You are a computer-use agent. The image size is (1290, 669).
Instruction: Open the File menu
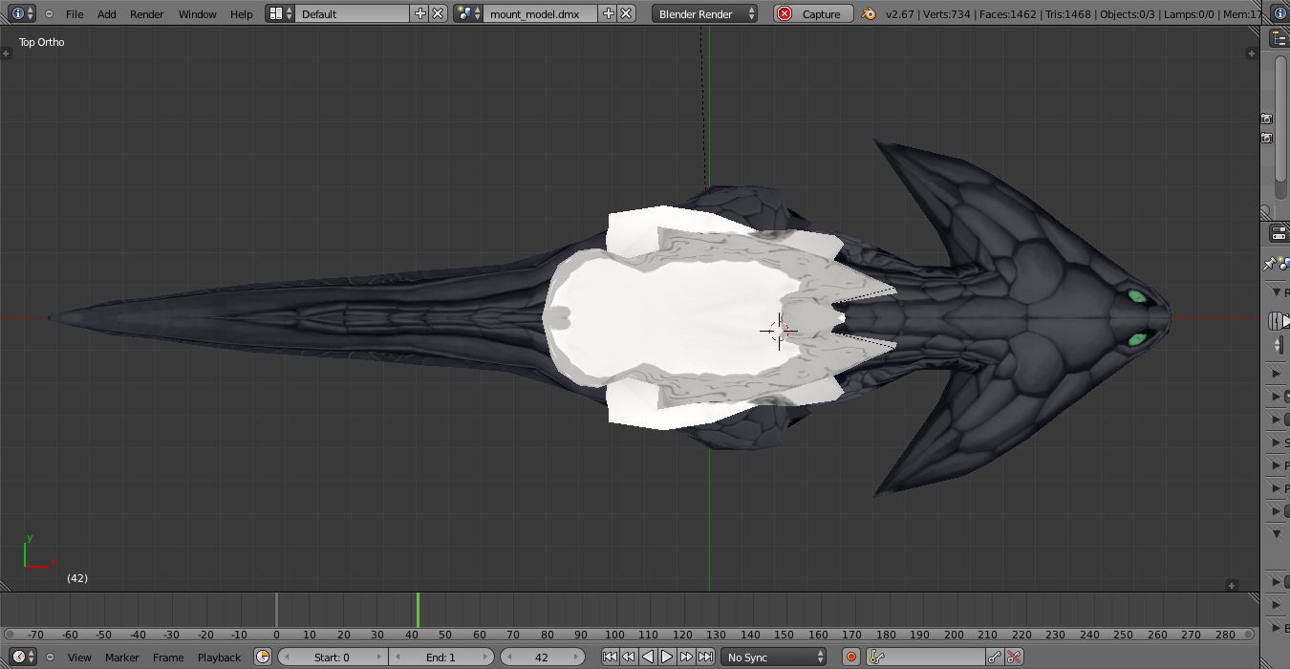click(75, 13)
